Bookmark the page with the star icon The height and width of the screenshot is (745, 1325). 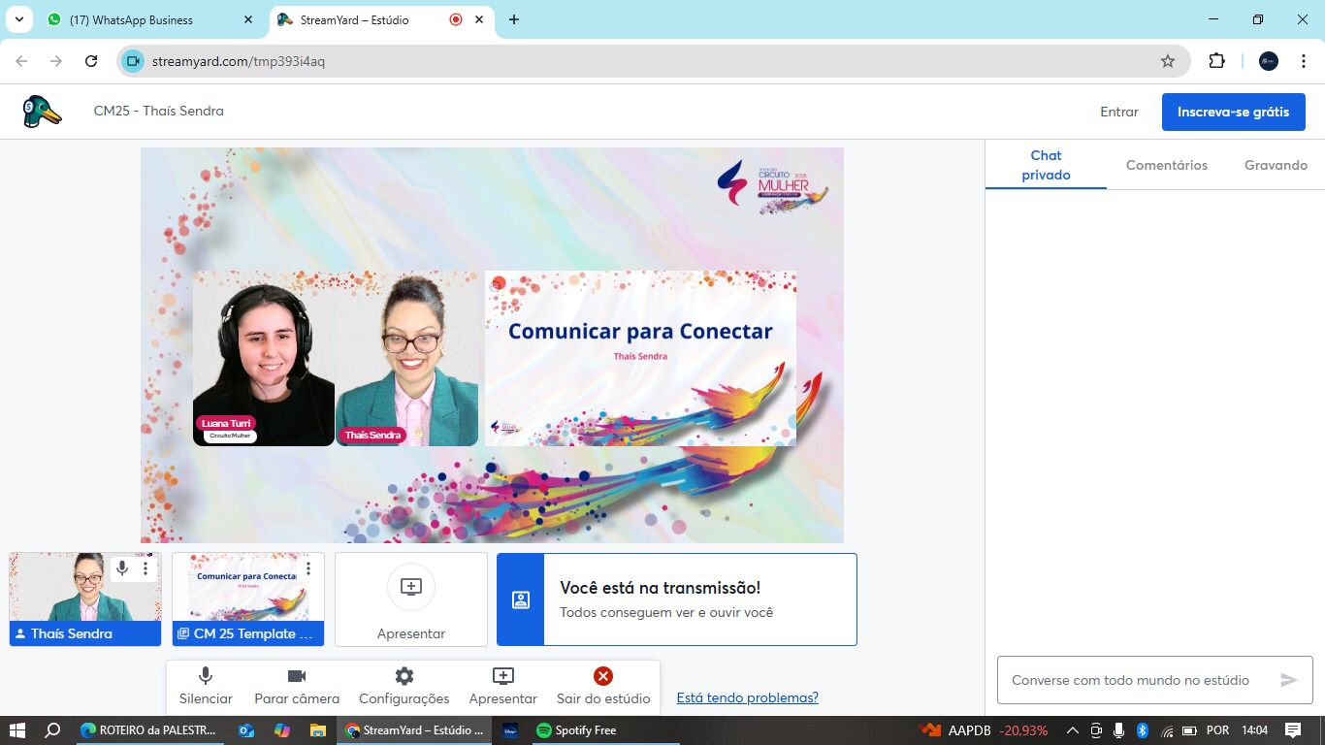(1168, 61)
